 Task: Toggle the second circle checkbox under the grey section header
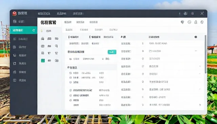[71, 78]
